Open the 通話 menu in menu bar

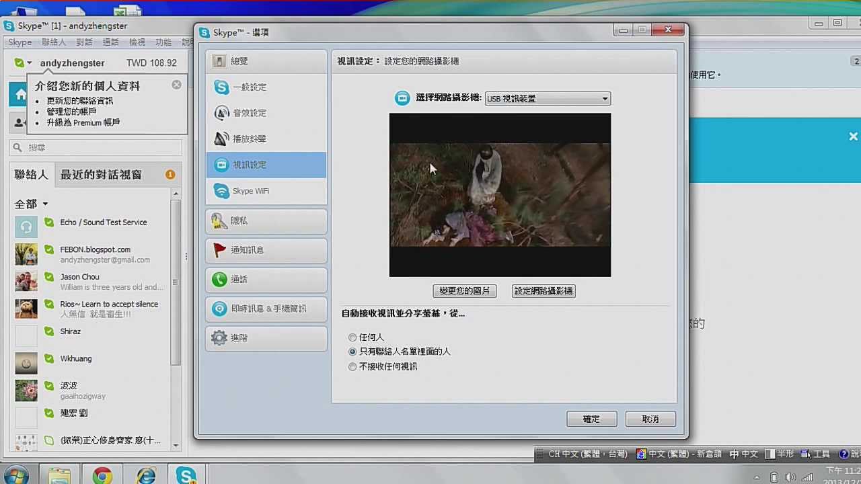110,42
